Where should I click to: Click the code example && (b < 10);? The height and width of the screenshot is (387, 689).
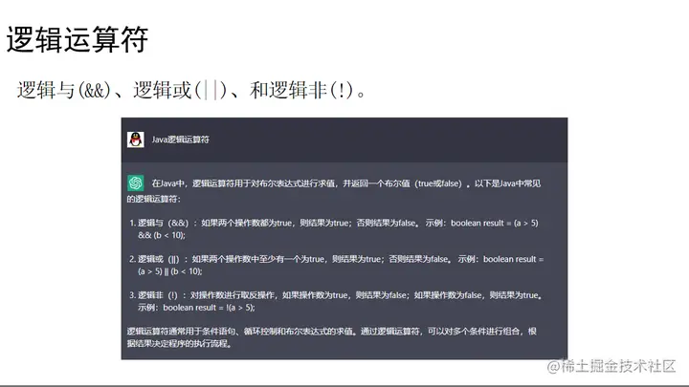(162, 235)
